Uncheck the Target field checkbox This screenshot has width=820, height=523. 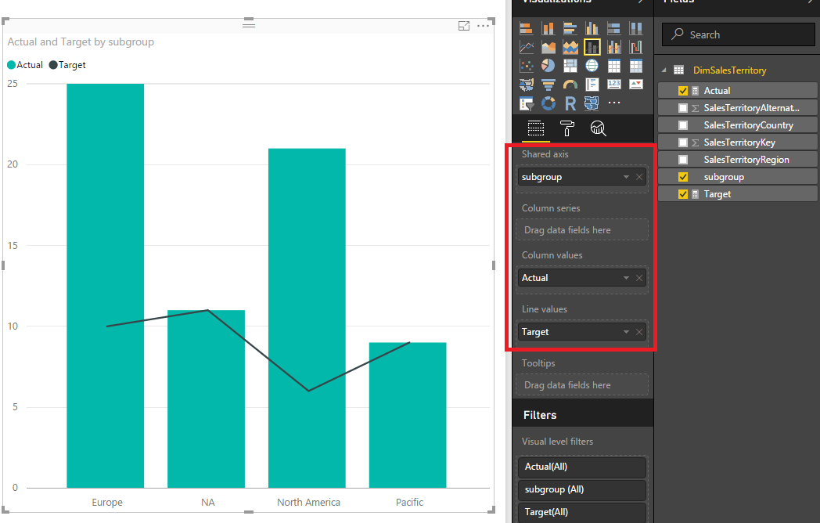coord(682,194)
